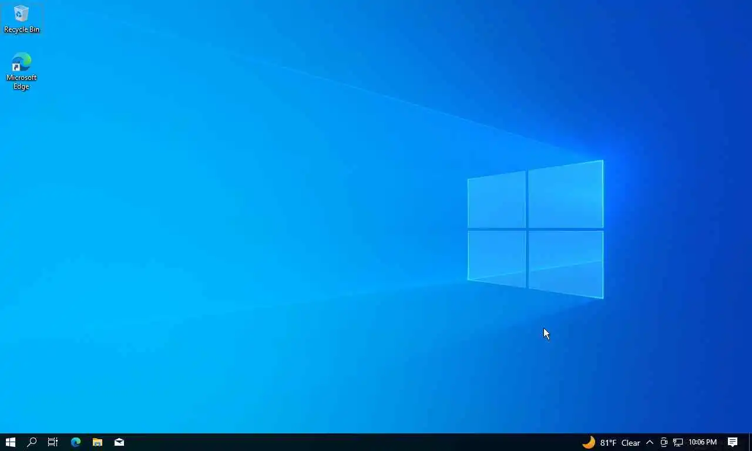Select the Microsoft Edge desktop shortcut
752x451 pixels.
coord(21,72)
